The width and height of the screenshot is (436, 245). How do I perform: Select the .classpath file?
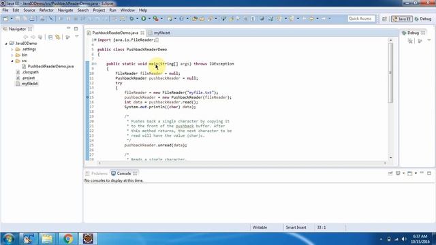point(30,72)
